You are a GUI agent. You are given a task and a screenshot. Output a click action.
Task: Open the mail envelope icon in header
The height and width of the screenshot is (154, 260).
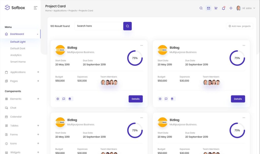pyautogui.click(x=208, y=8)
